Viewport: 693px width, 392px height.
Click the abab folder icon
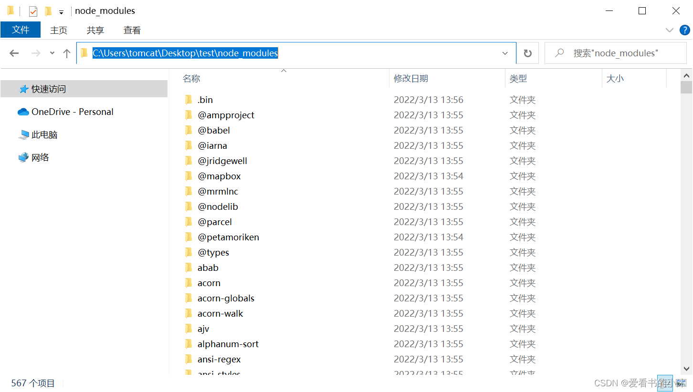coord(189,268)
